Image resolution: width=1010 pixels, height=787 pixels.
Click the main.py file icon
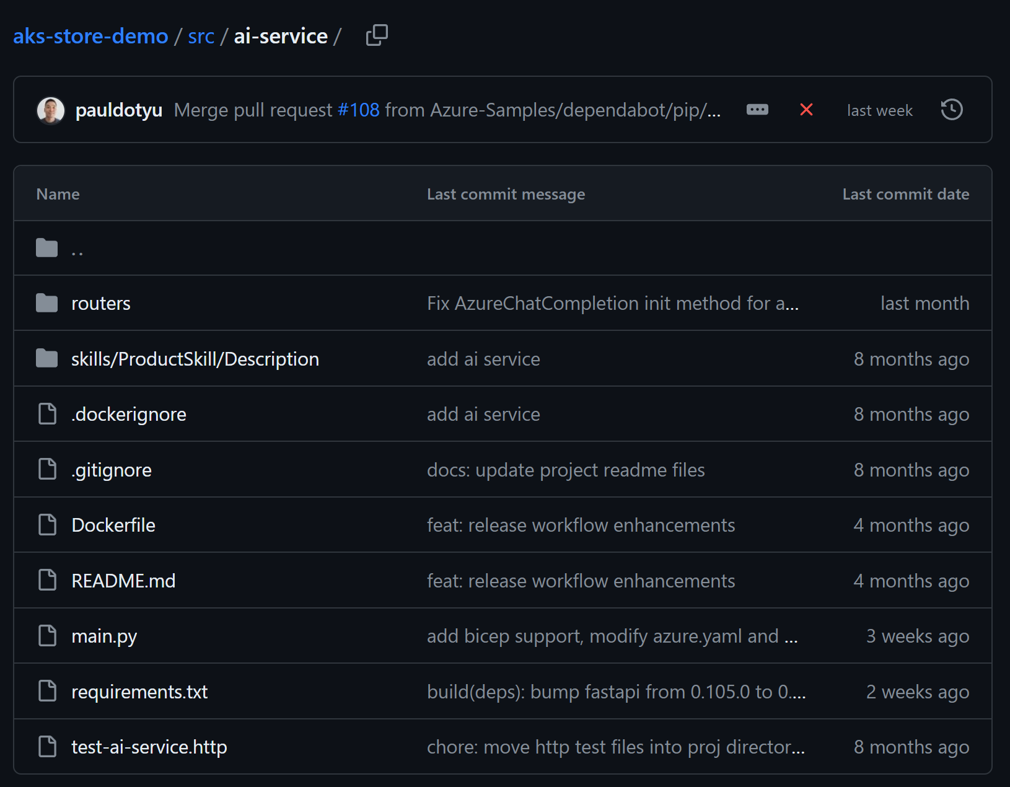click(x=48, y=636)
